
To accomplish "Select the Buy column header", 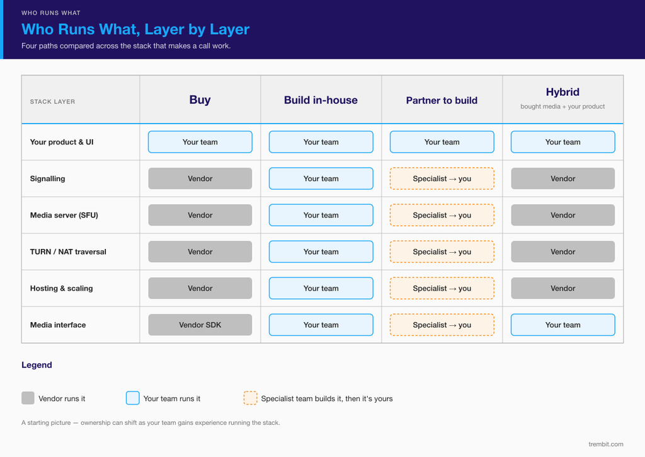I will coord(200,100).
